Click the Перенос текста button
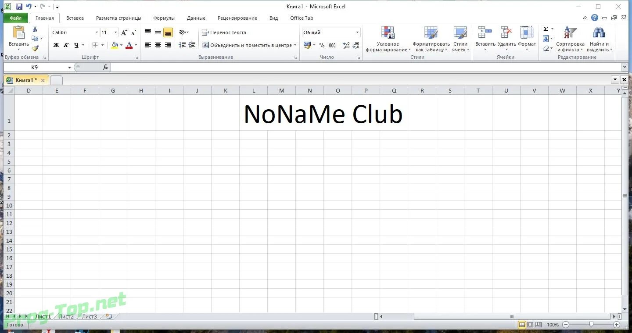632x333 pixels. (x=224, y=32)
